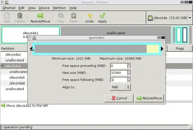
Task: Open the Device menu
Action: tap(44, 8)
